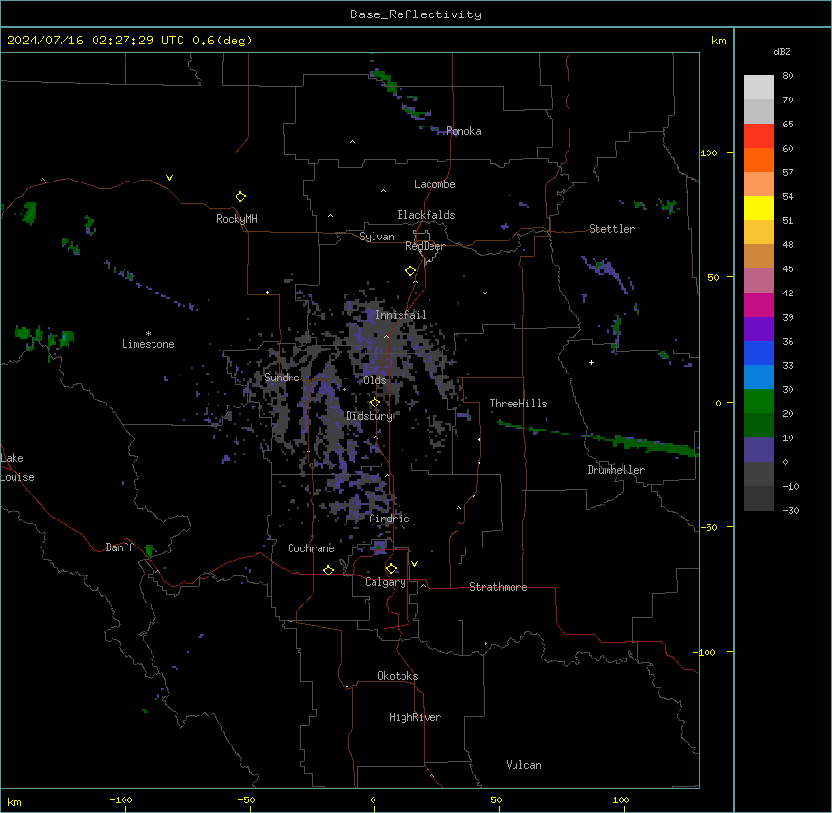Select the Innisfail city label
This screenshot has height=813, width=832.
click(x=401, y=315)
